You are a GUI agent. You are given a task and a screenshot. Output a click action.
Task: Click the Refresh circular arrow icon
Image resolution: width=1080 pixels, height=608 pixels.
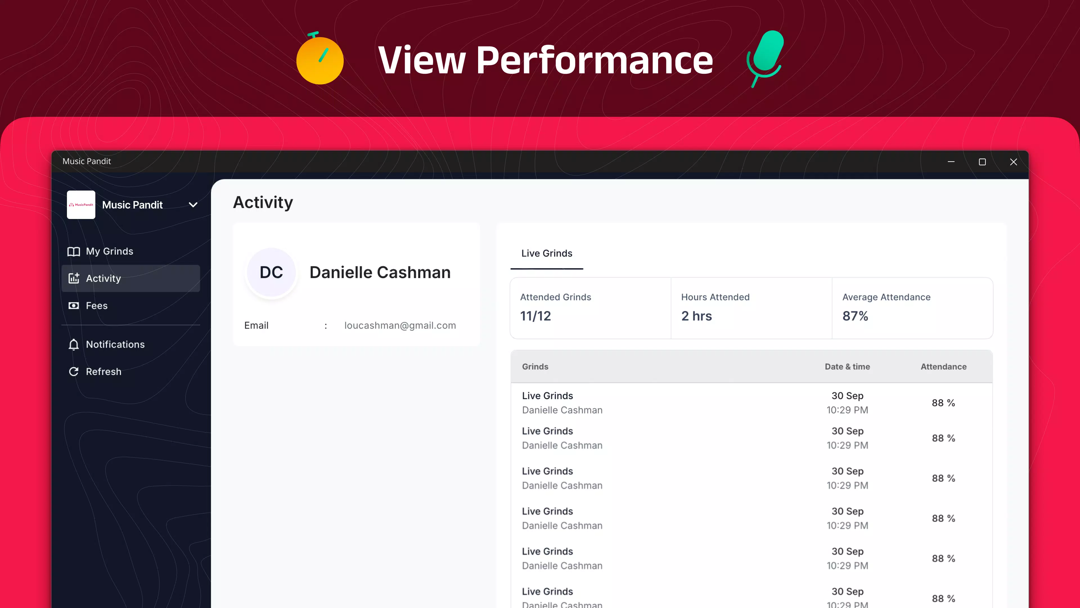[74, 372]
